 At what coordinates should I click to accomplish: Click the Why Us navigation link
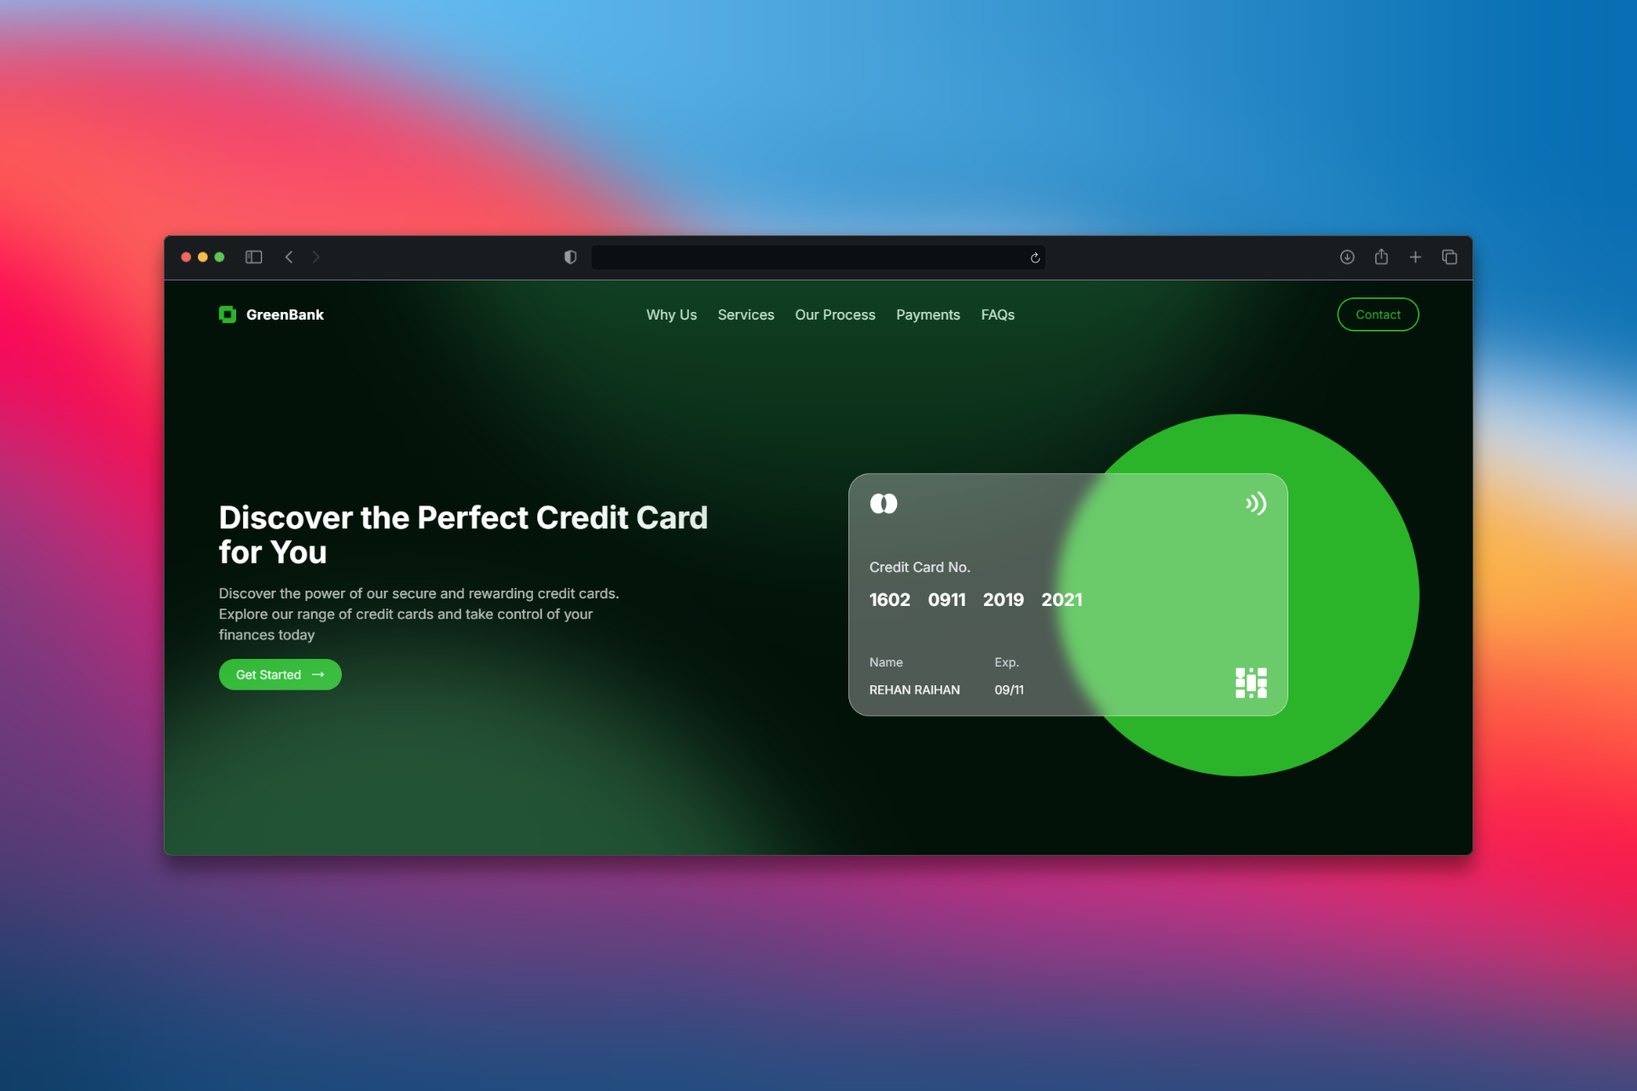[671, 315]
